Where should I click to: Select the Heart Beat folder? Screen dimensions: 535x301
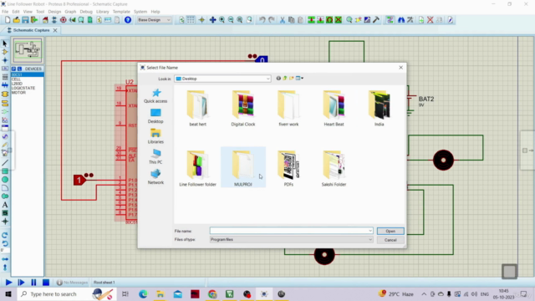pyautogui.click(x=334, y=108)
